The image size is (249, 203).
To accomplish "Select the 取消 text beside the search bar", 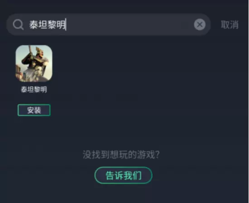I will [x=230, y=25].
